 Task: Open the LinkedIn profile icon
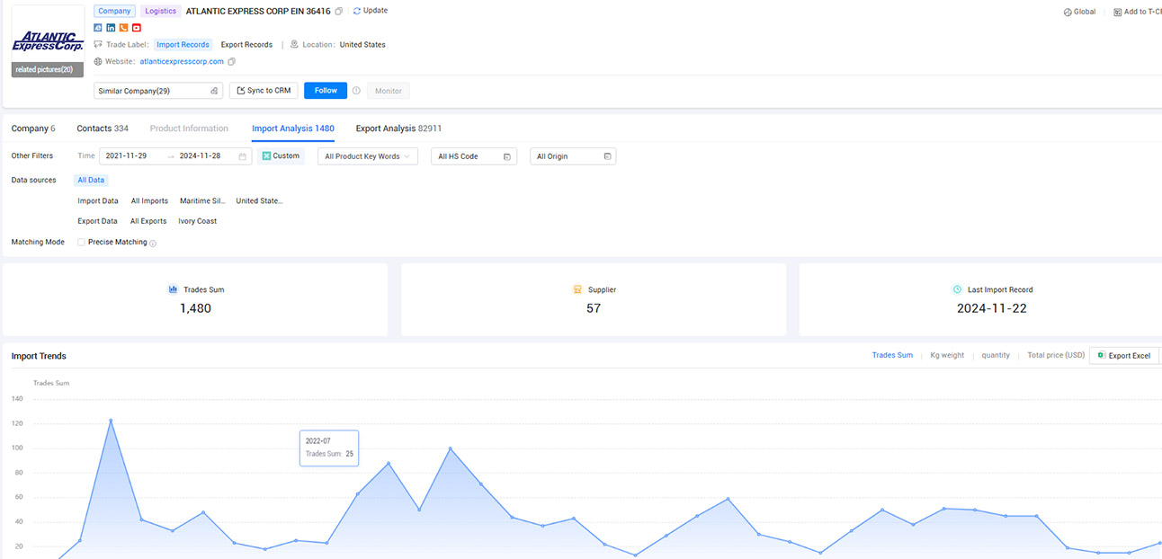click(111, 28)
